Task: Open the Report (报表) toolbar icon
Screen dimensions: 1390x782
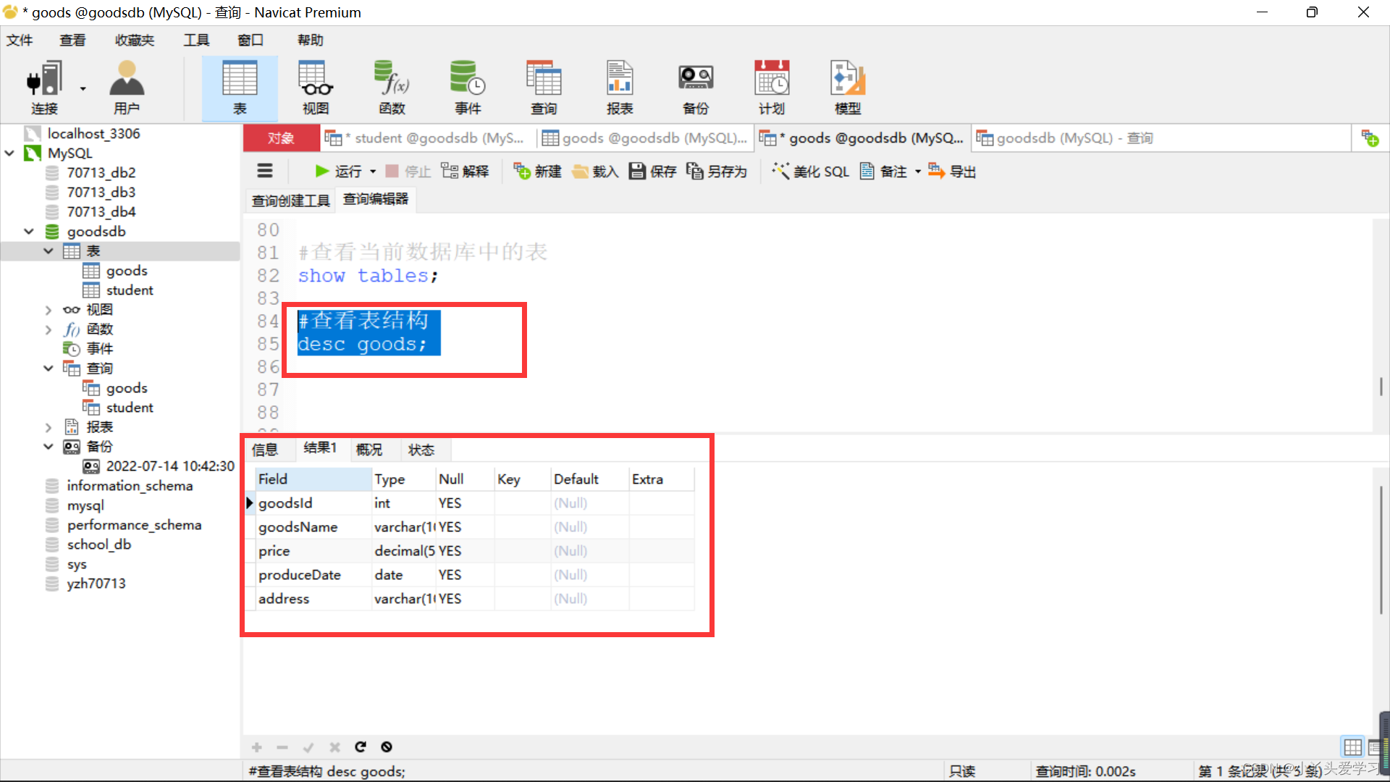Action: 620,87
